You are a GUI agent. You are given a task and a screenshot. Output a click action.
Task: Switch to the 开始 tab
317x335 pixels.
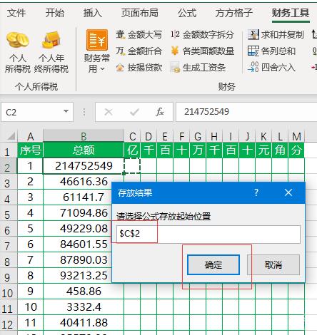pos(55,13)
